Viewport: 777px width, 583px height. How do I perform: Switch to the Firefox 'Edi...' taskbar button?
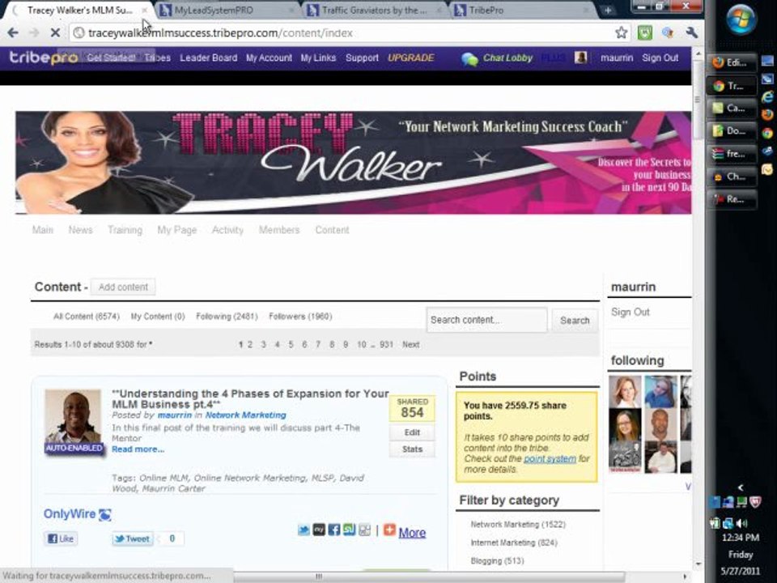732,63
